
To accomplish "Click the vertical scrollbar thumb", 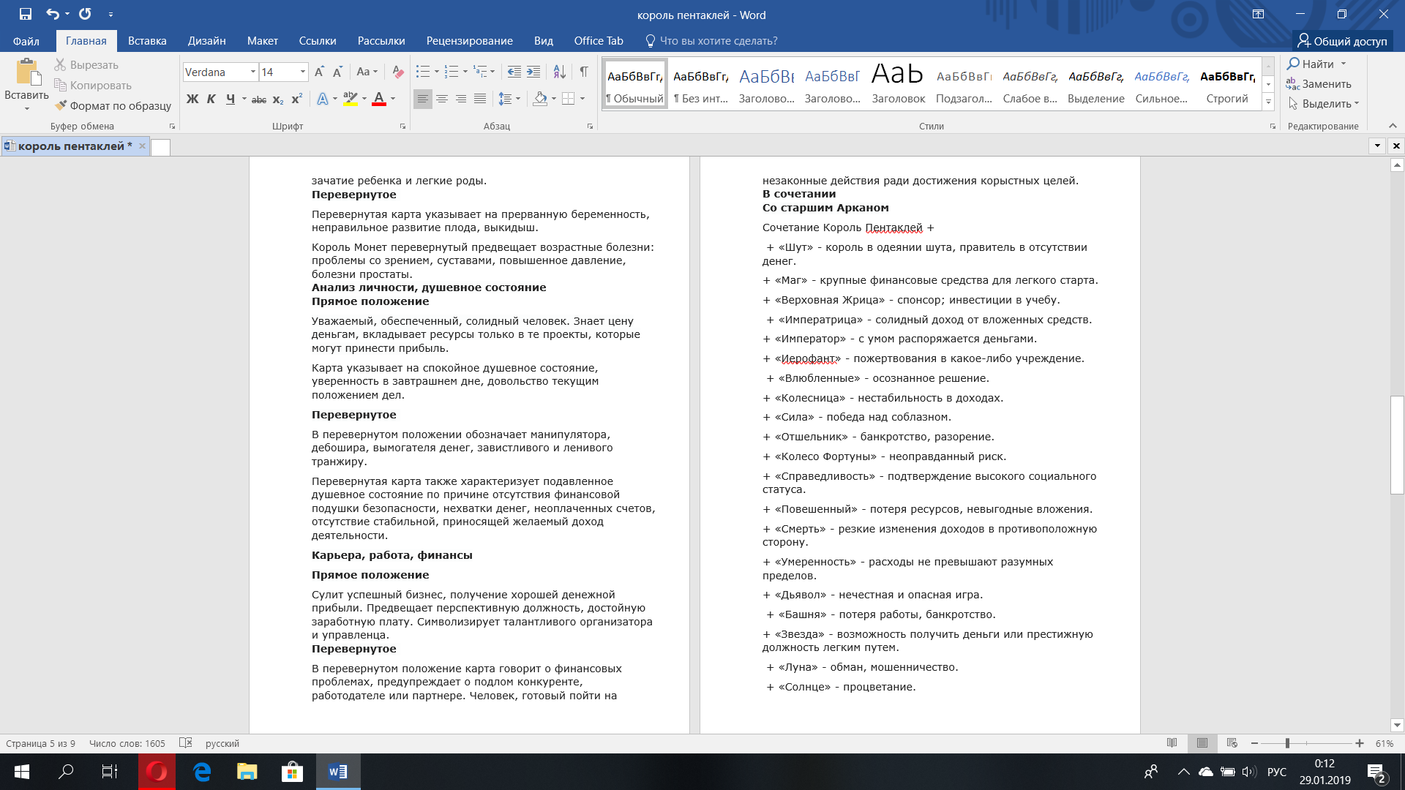I will tap(1397, 445).
